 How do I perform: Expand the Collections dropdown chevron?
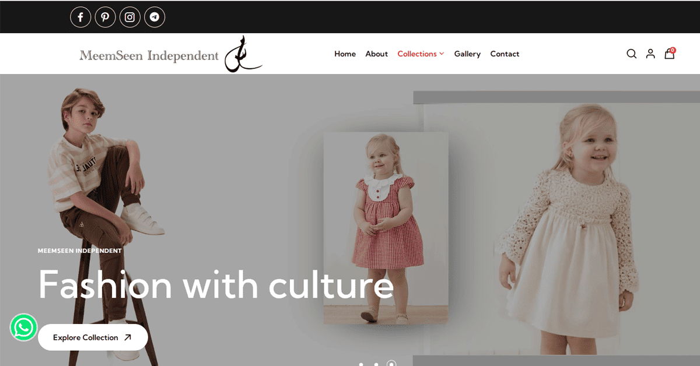pos(442,54)
